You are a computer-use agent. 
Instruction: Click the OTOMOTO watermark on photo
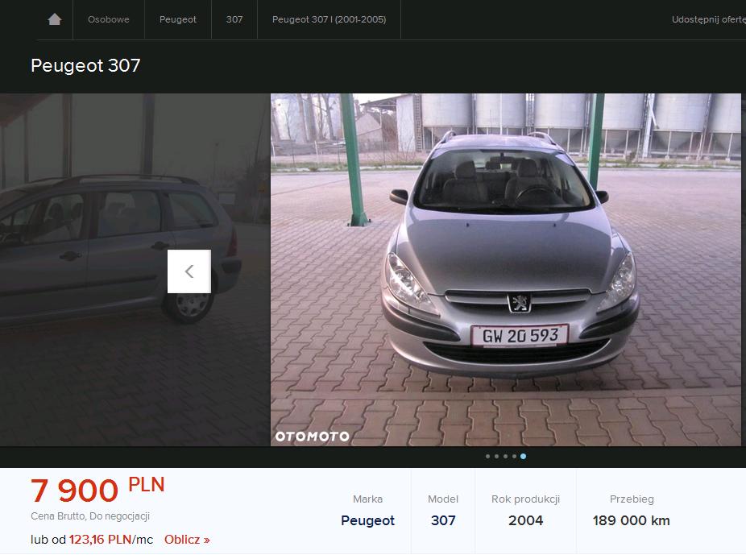point(313,437)
